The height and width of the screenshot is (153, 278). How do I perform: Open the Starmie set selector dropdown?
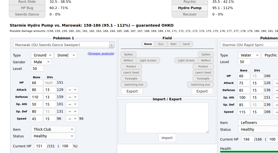(x=249, y=45)
